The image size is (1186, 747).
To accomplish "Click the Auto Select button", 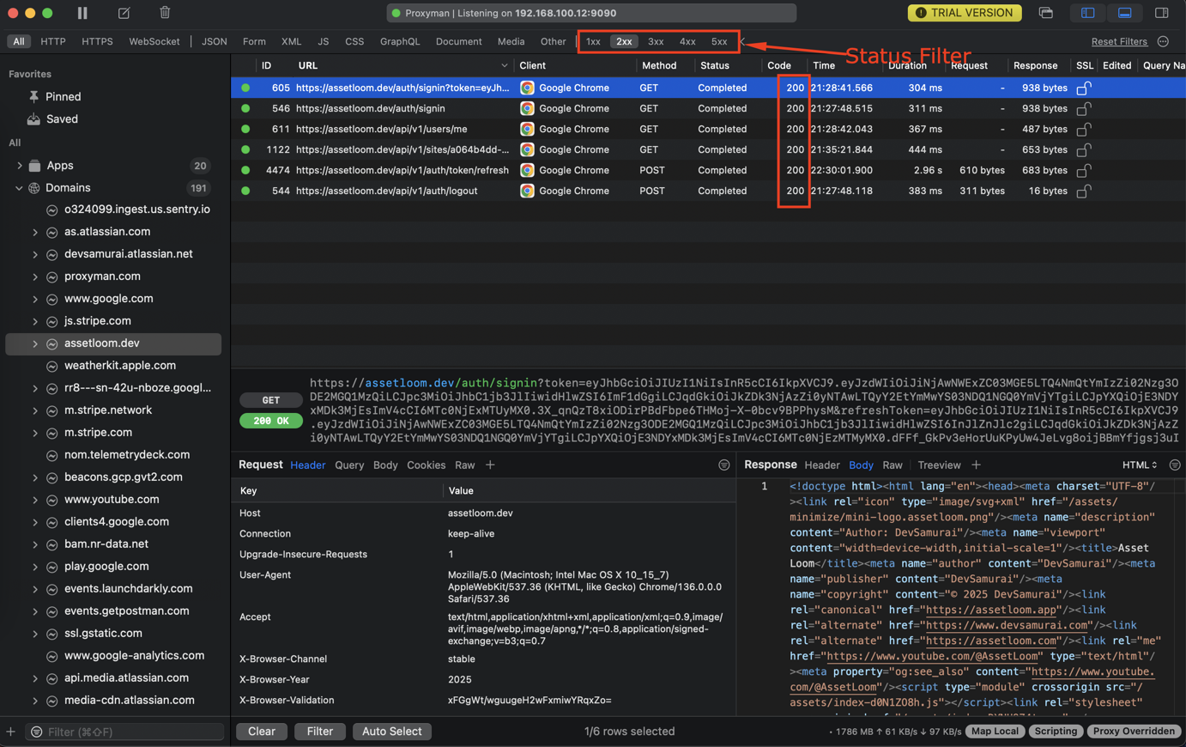I will [x=391, y=732].
